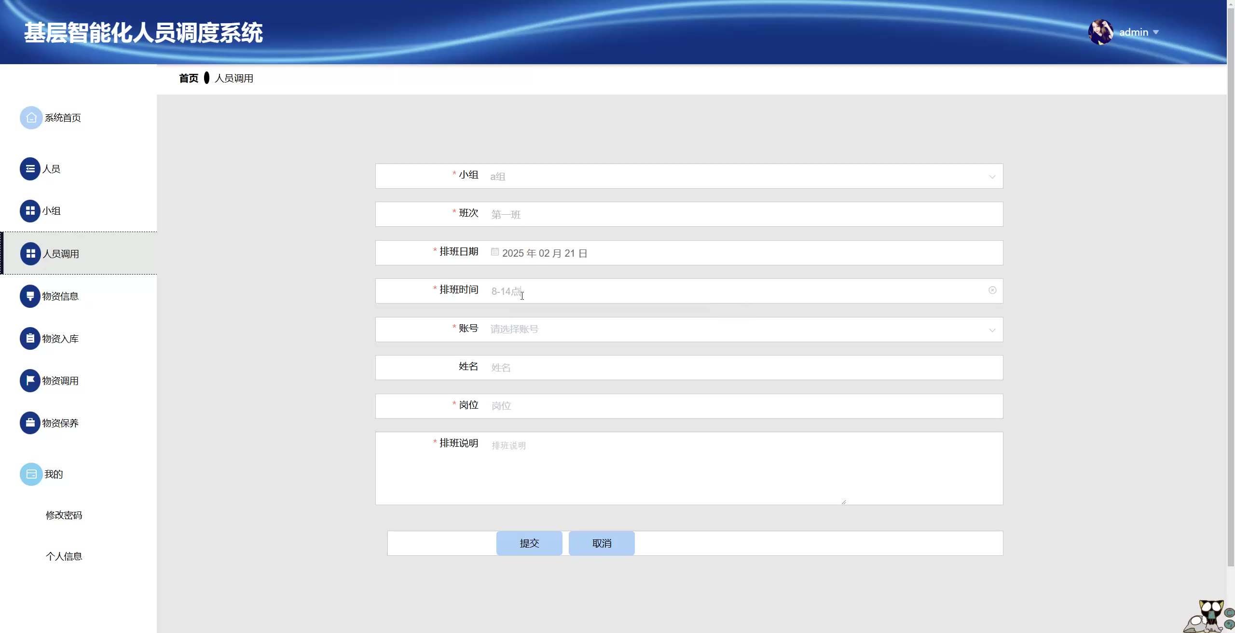This screenshot has width=1235, height=633.
Task: Click the 系统首页 home icon in sidebar
Action: [31, 118]
